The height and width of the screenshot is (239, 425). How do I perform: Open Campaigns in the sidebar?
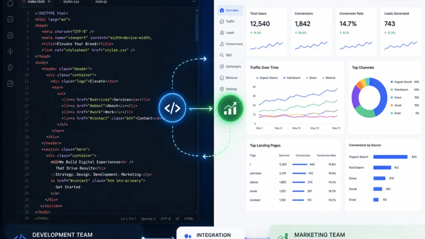(x=230, y=67)
